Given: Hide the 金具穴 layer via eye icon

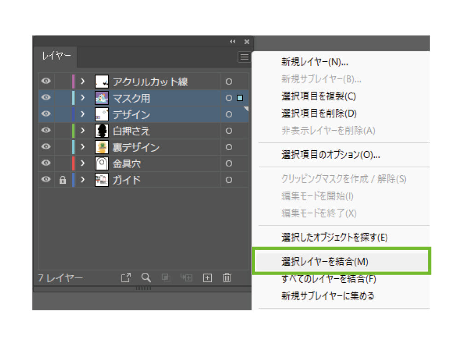Looking at the screenshot, I should (x=46, y=163).
